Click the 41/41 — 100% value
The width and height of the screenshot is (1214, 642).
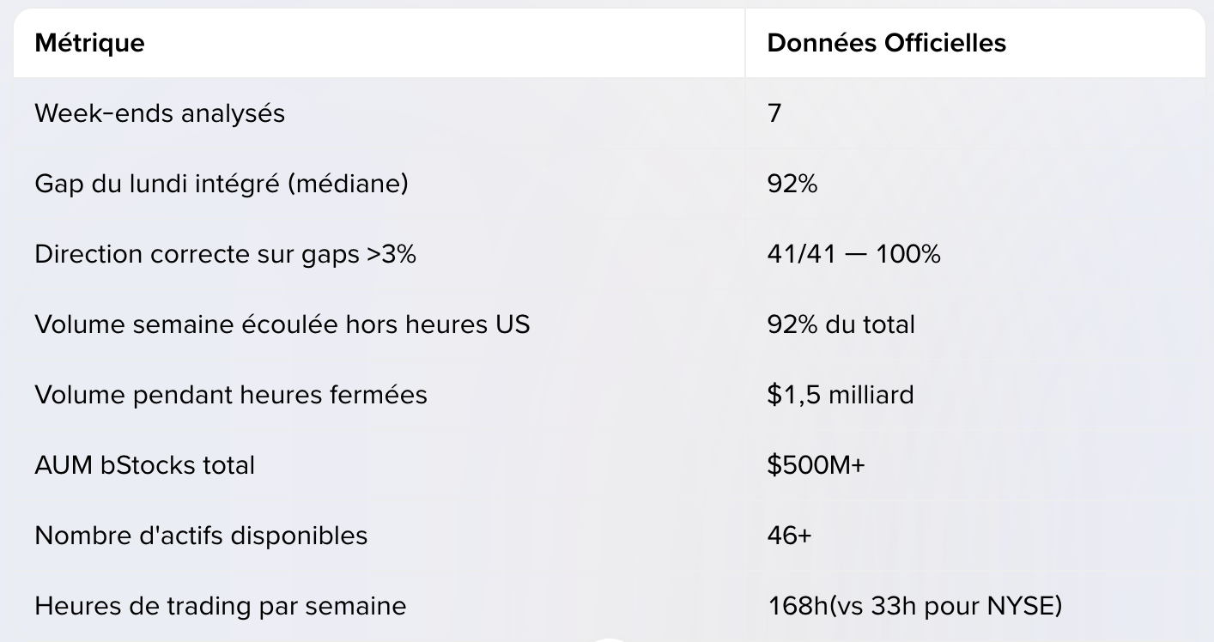click(x=853, y=253)
